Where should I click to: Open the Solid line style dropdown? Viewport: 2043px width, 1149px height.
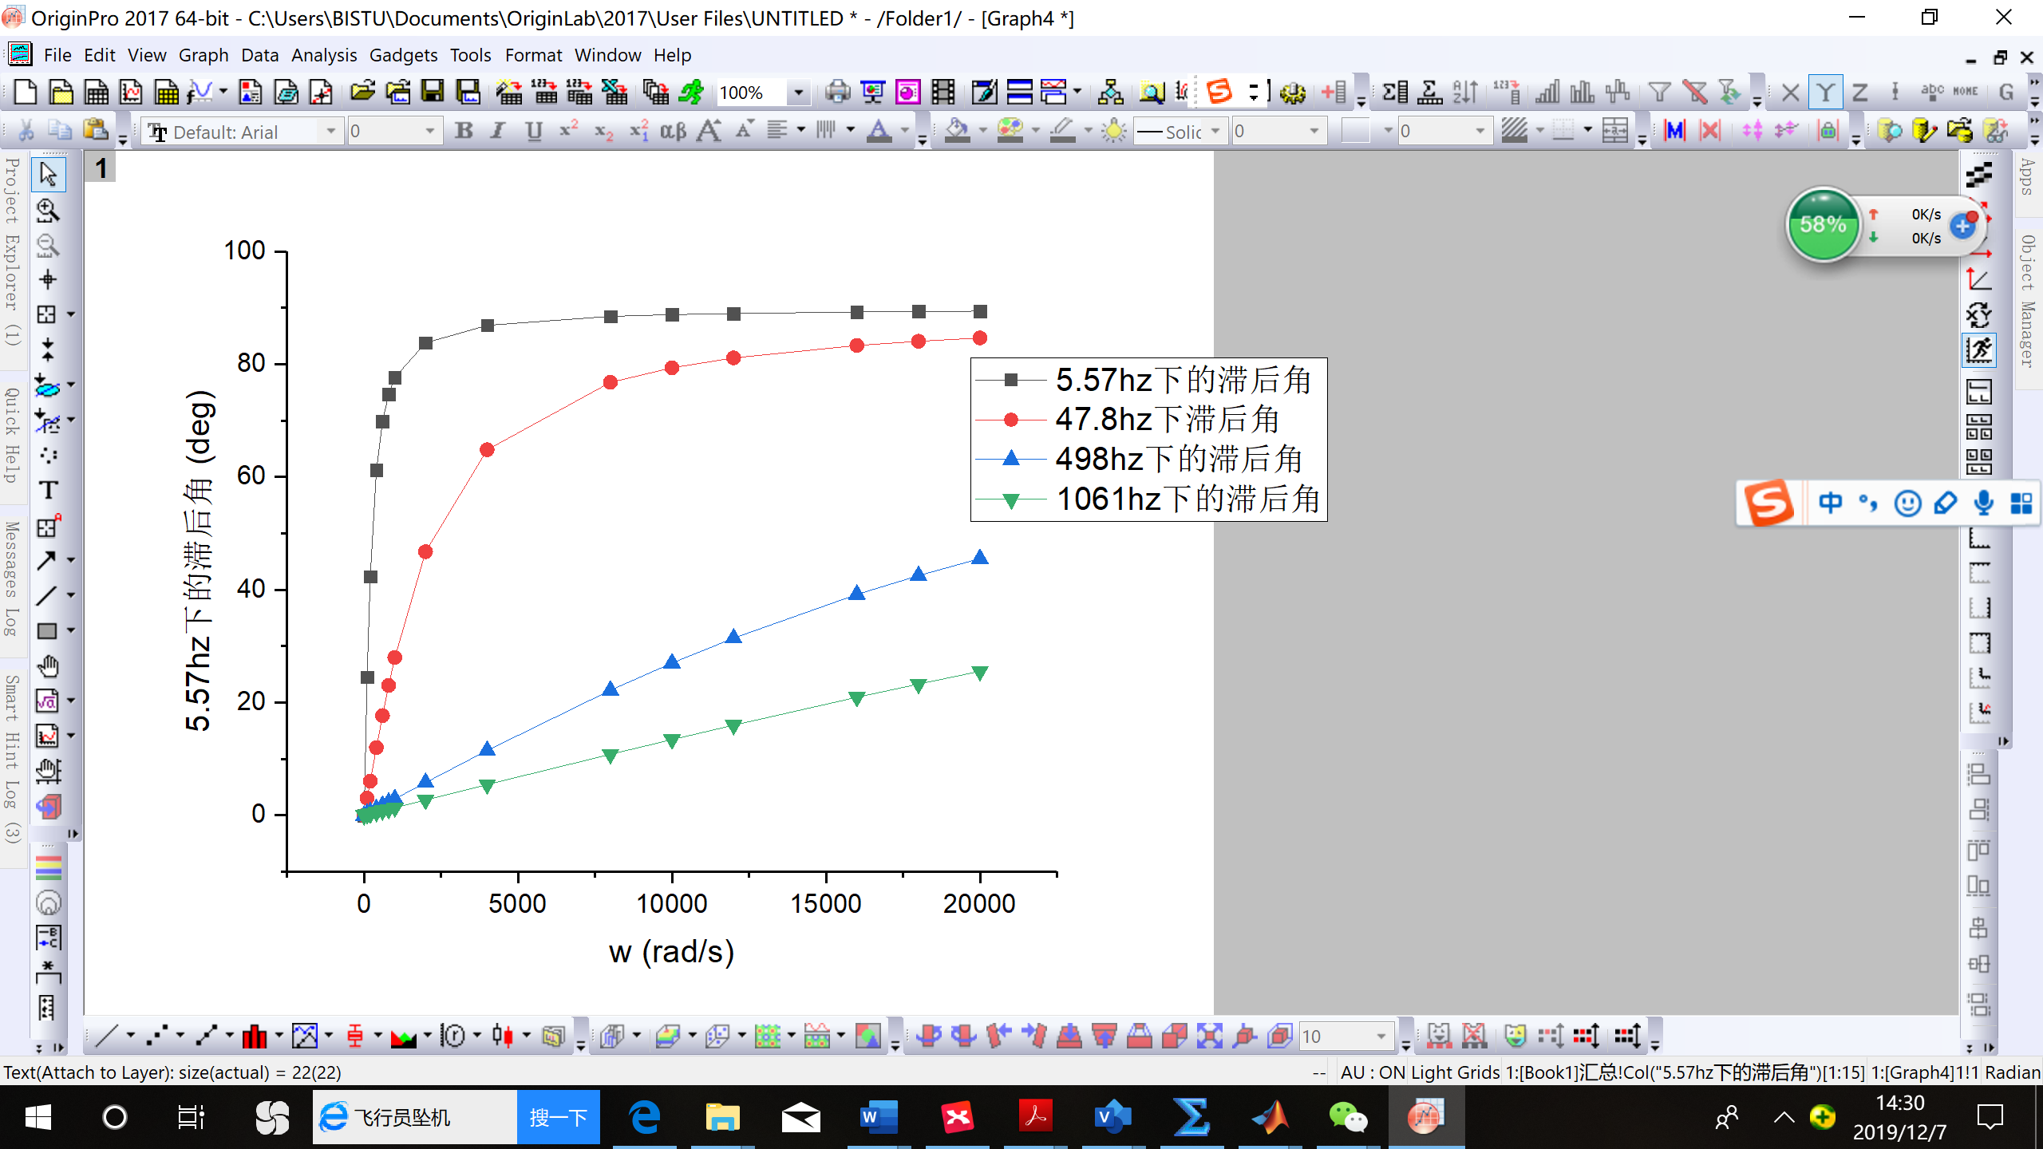click(1215, 130)
